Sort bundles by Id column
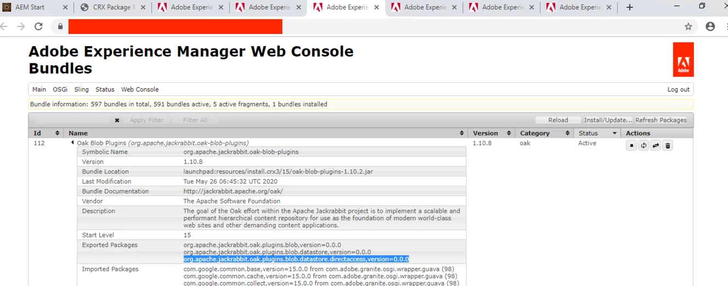This screenshot has width=728, height=286. pyautogui.click(x=57, y=133)
